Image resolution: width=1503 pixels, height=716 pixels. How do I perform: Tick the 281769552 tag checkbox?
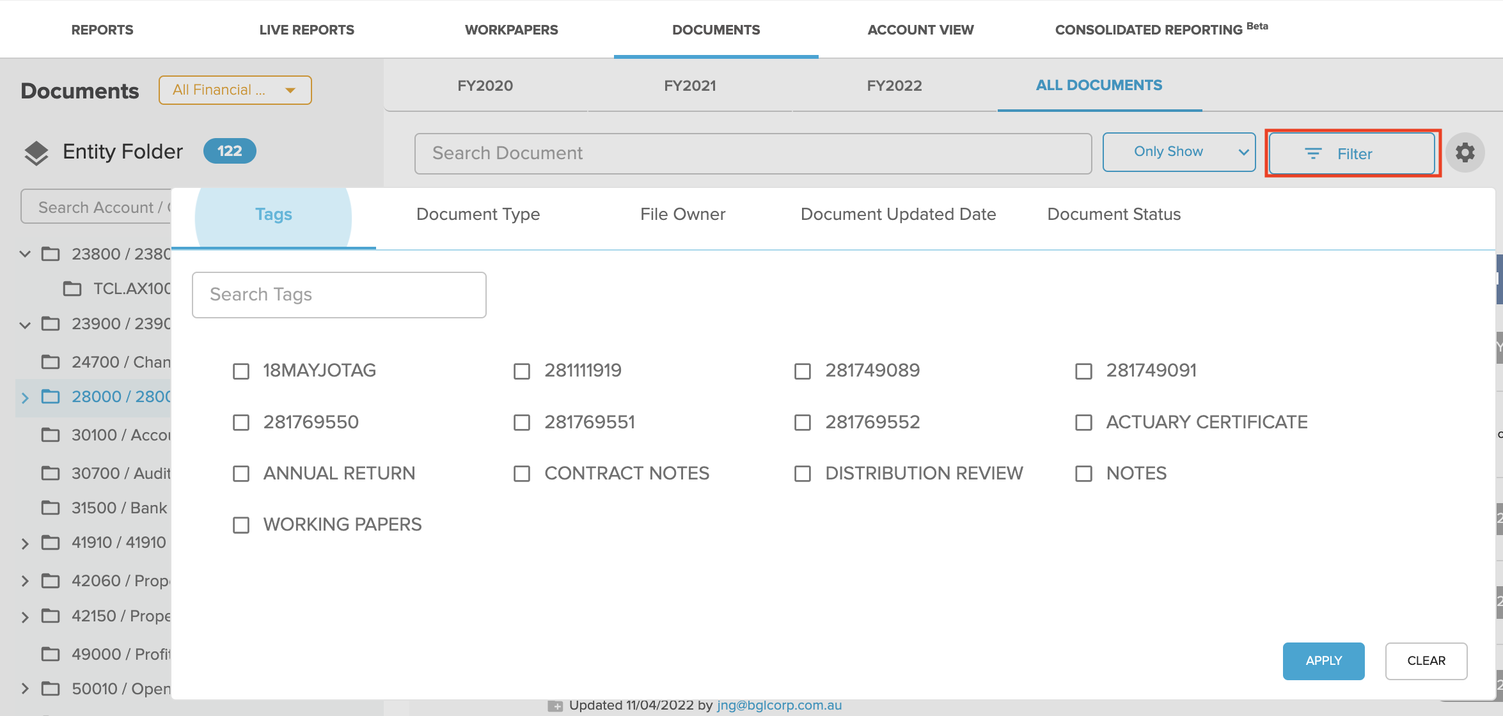tap(803, 423)
